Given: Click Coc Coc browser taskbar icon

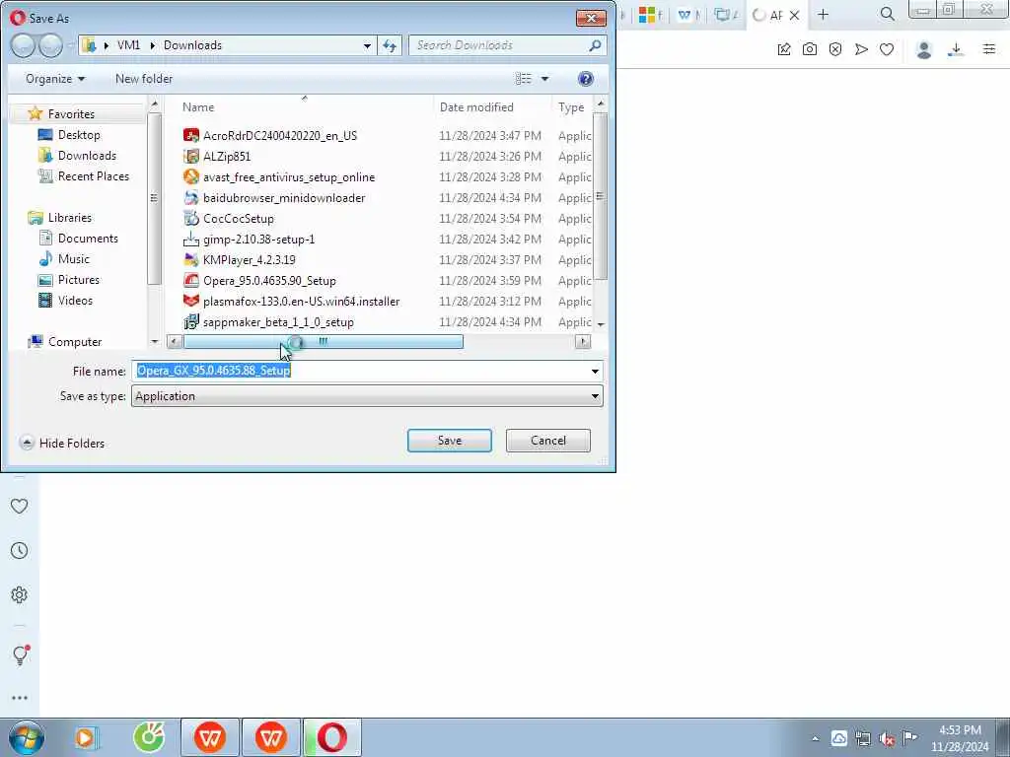Looking at the screenshot, I should pos(149,737).
